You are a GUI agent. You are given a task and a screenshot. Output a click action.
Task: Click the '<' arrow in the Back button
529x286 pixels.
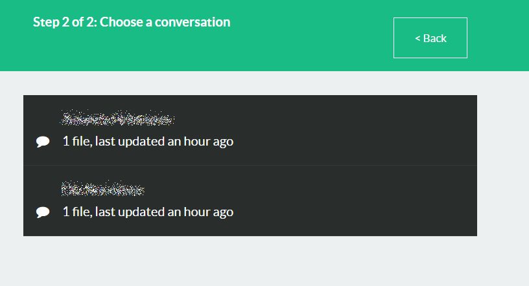(x=417, y=38)
